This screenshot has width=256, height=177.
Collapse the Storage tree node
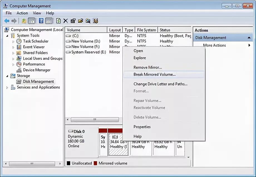pos(7,76)
